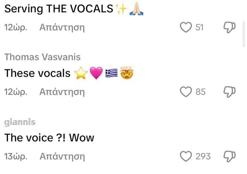Dislike giannis's comment

click(x=229, y=156)
